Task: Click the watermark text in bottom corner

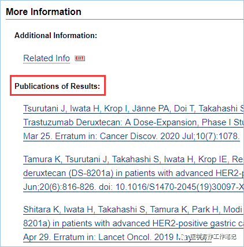Action: tap(213, 237)
